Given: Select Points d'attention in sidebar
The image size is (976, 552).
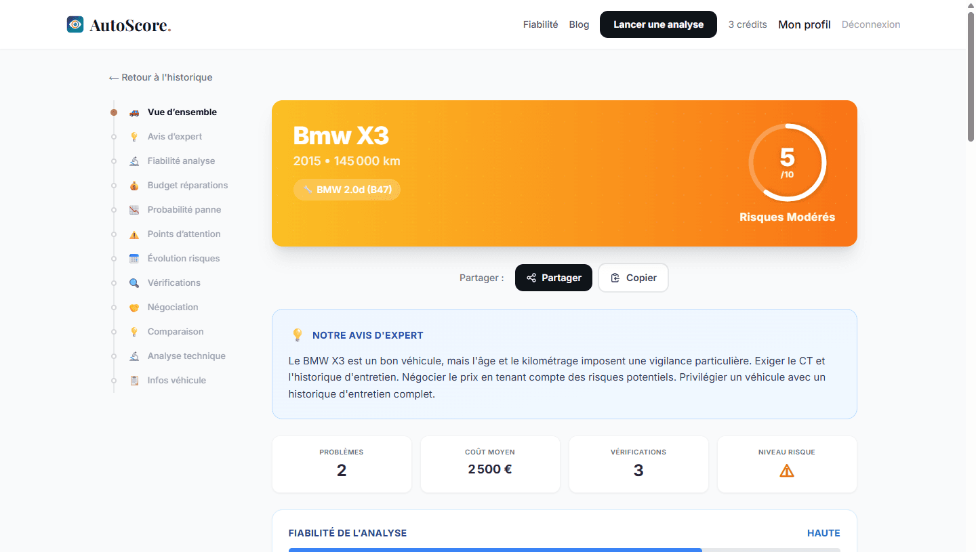Looking at the screenshot, I should (184, 234).
